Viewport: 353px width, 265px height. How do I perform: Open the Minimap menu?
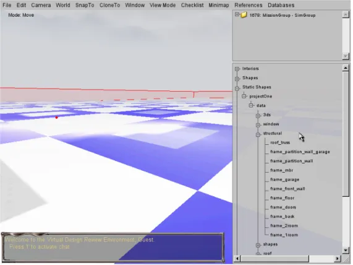219,5
